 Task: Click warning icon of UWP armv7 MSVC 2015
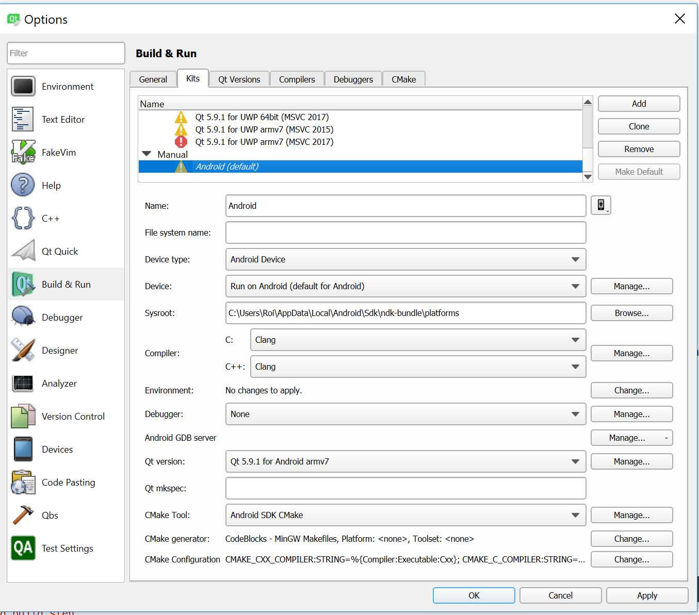click(x=181, y=129)
